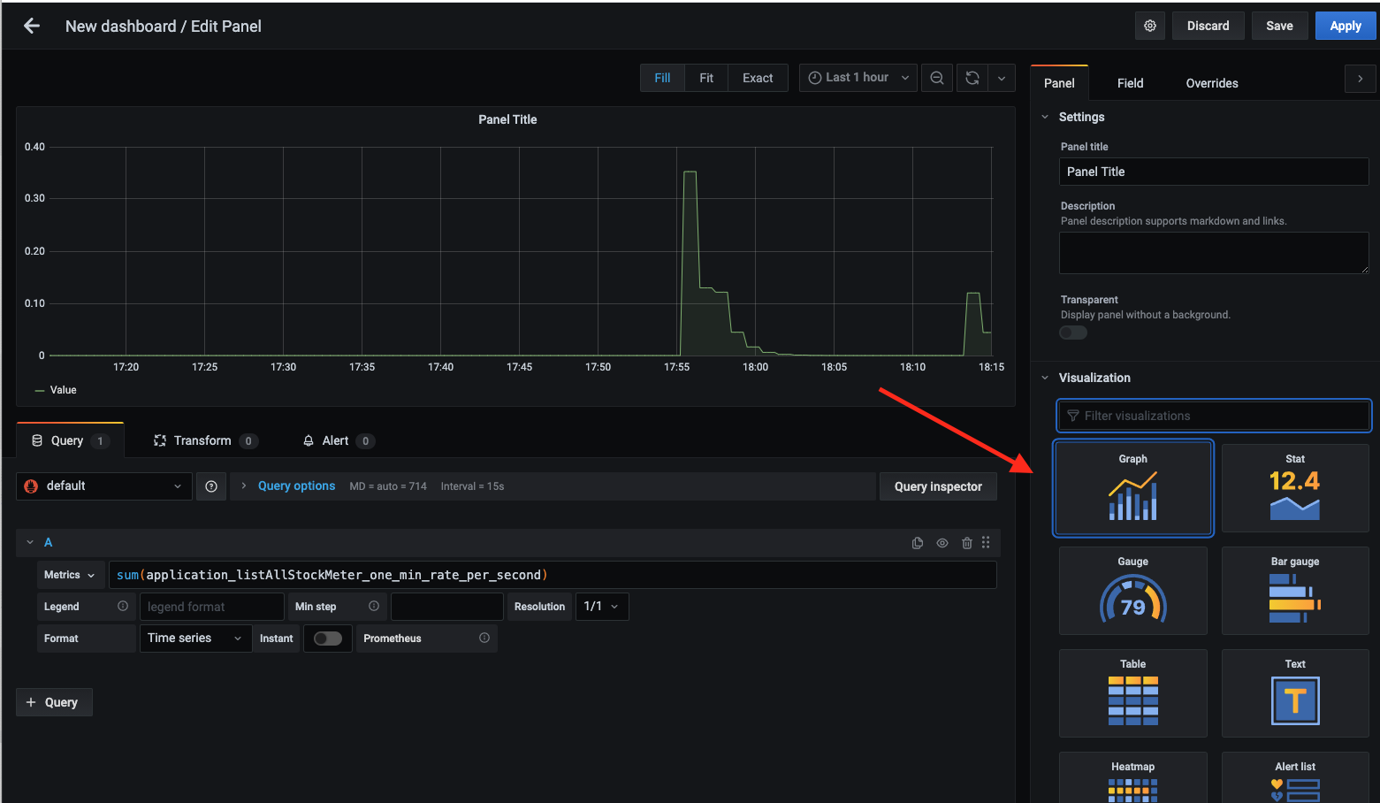
Task: Click the Interval = 15s text
Action: (x=472, y=486)
